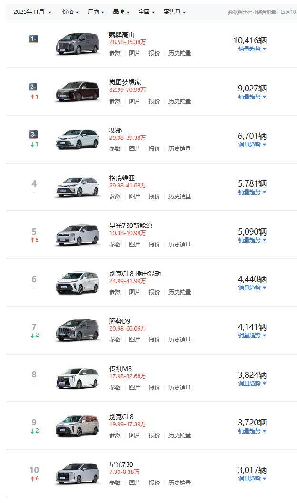This screenshot has width=297, height=503.
Task: Select the 零售量 sales type dropdown
Action: point(174,12)
